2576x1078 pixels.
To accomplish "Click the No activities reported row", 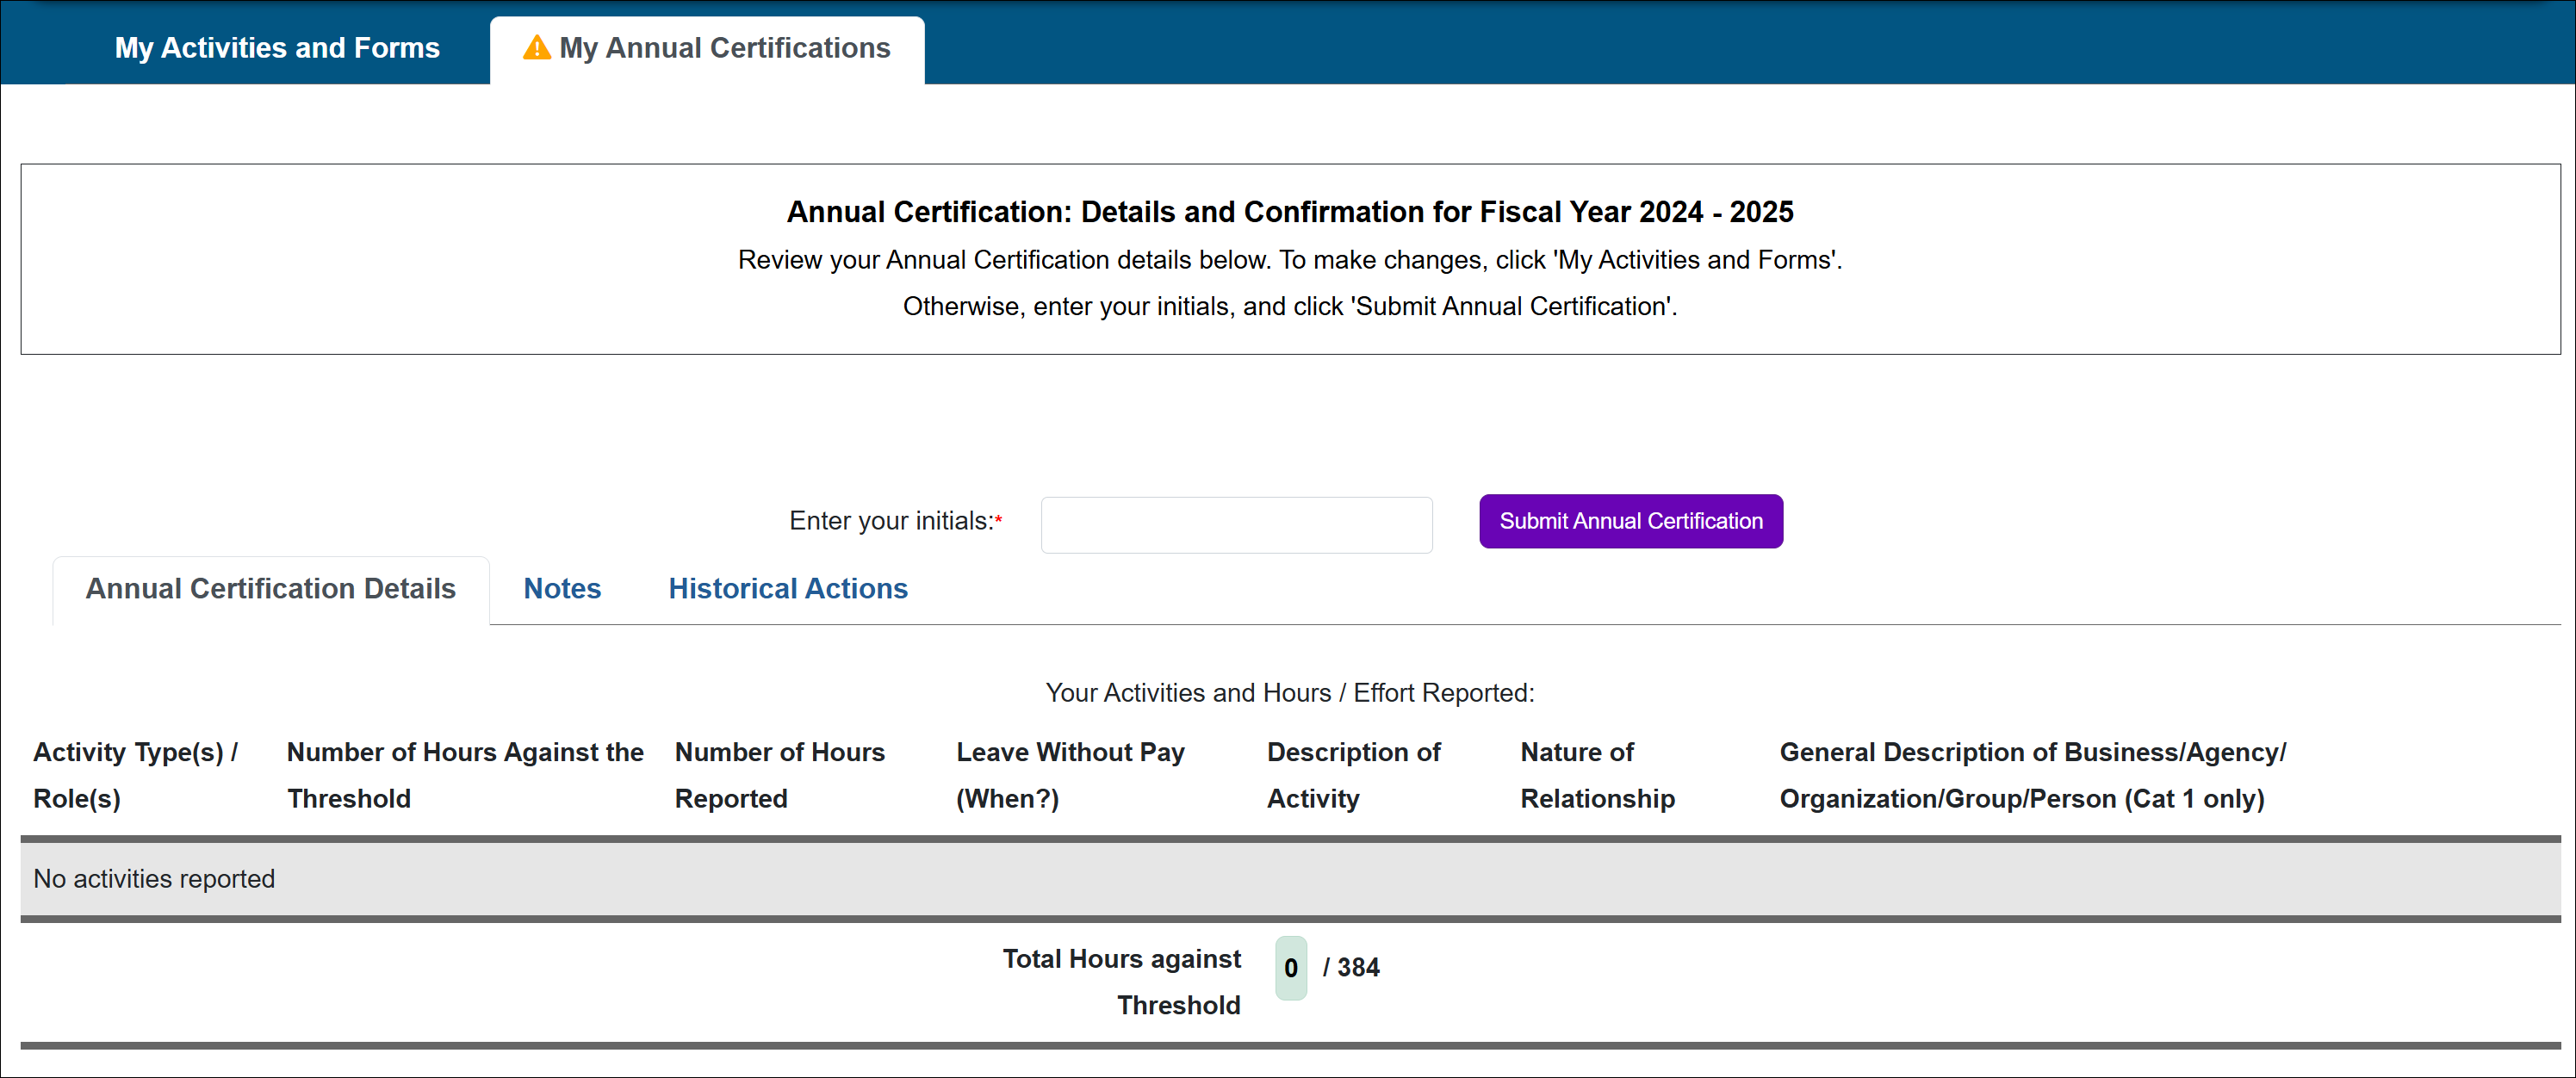I will coord(154,879).
